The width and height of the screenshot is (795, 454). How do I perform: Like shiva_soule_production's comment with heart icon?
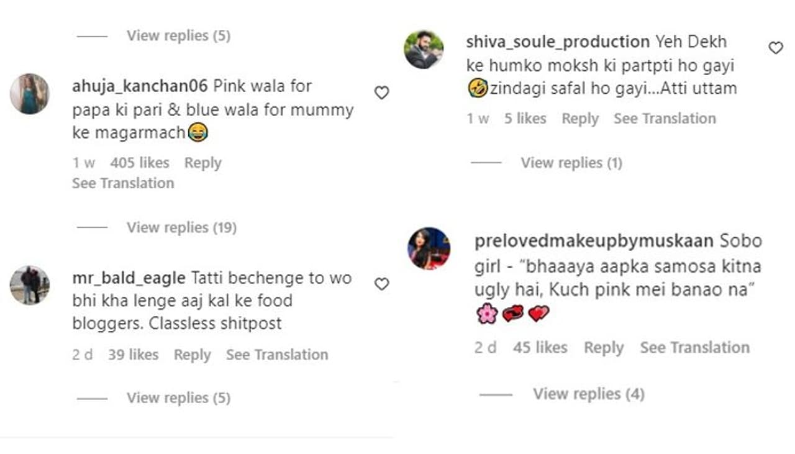pyautogui.click(x=776, y=48)
